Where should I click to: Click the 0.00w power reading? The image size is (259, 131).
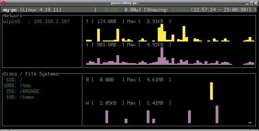coord(132,10)
